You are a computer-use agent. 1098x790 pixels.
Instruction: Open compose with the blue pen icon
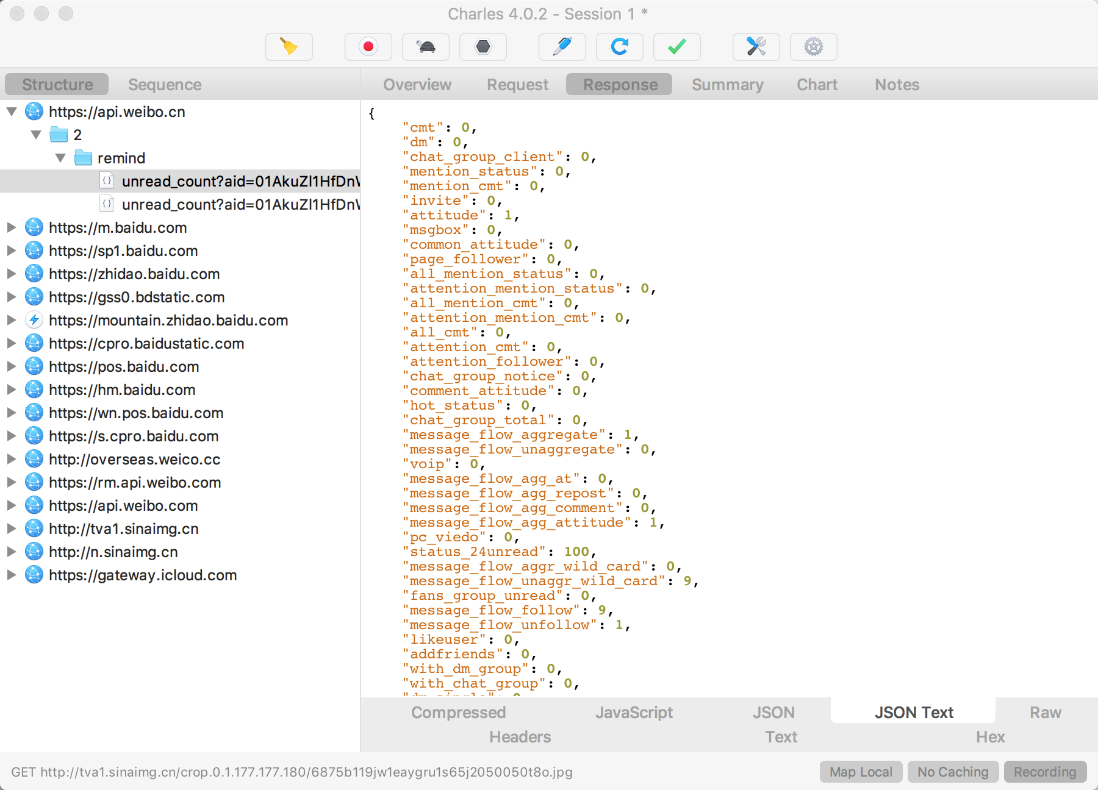[x=562, y=47]
